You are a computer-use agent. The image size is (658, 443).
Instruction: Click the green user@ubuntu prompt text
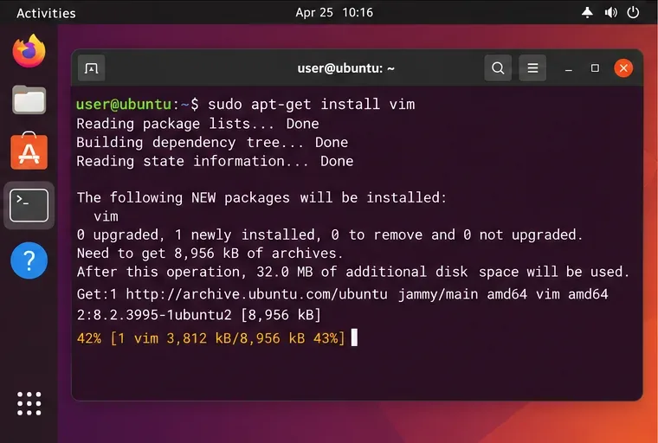(x=124, y=104)
